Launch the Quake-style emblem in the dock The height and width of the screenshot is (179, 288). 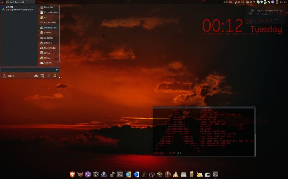(152, 175)
